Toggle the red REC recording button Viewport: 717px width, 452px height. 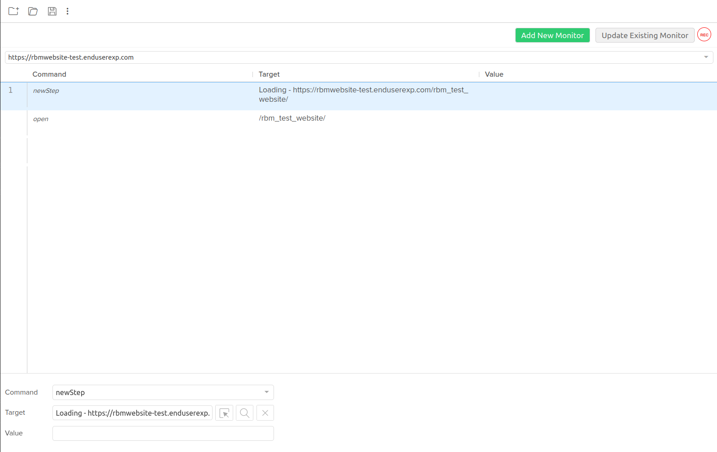point(704,35)
